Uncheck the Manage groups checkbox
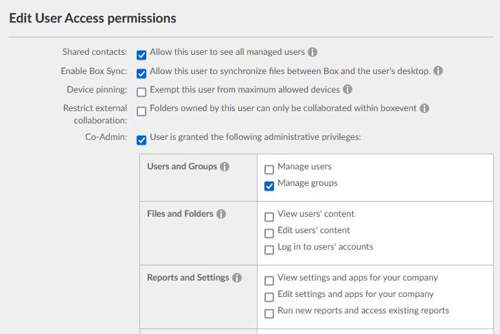500x334 pixels. (269, 186)
